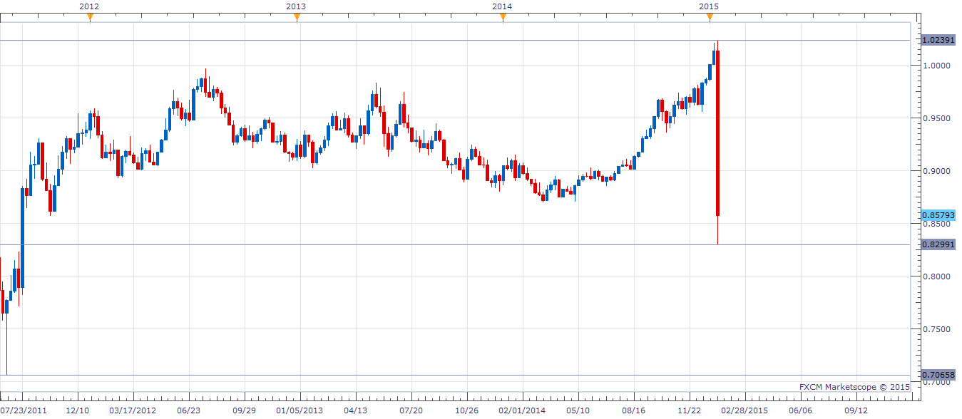Click the 0.9500 price axis value
962x419 pixels.
click(x=936, y=118)
